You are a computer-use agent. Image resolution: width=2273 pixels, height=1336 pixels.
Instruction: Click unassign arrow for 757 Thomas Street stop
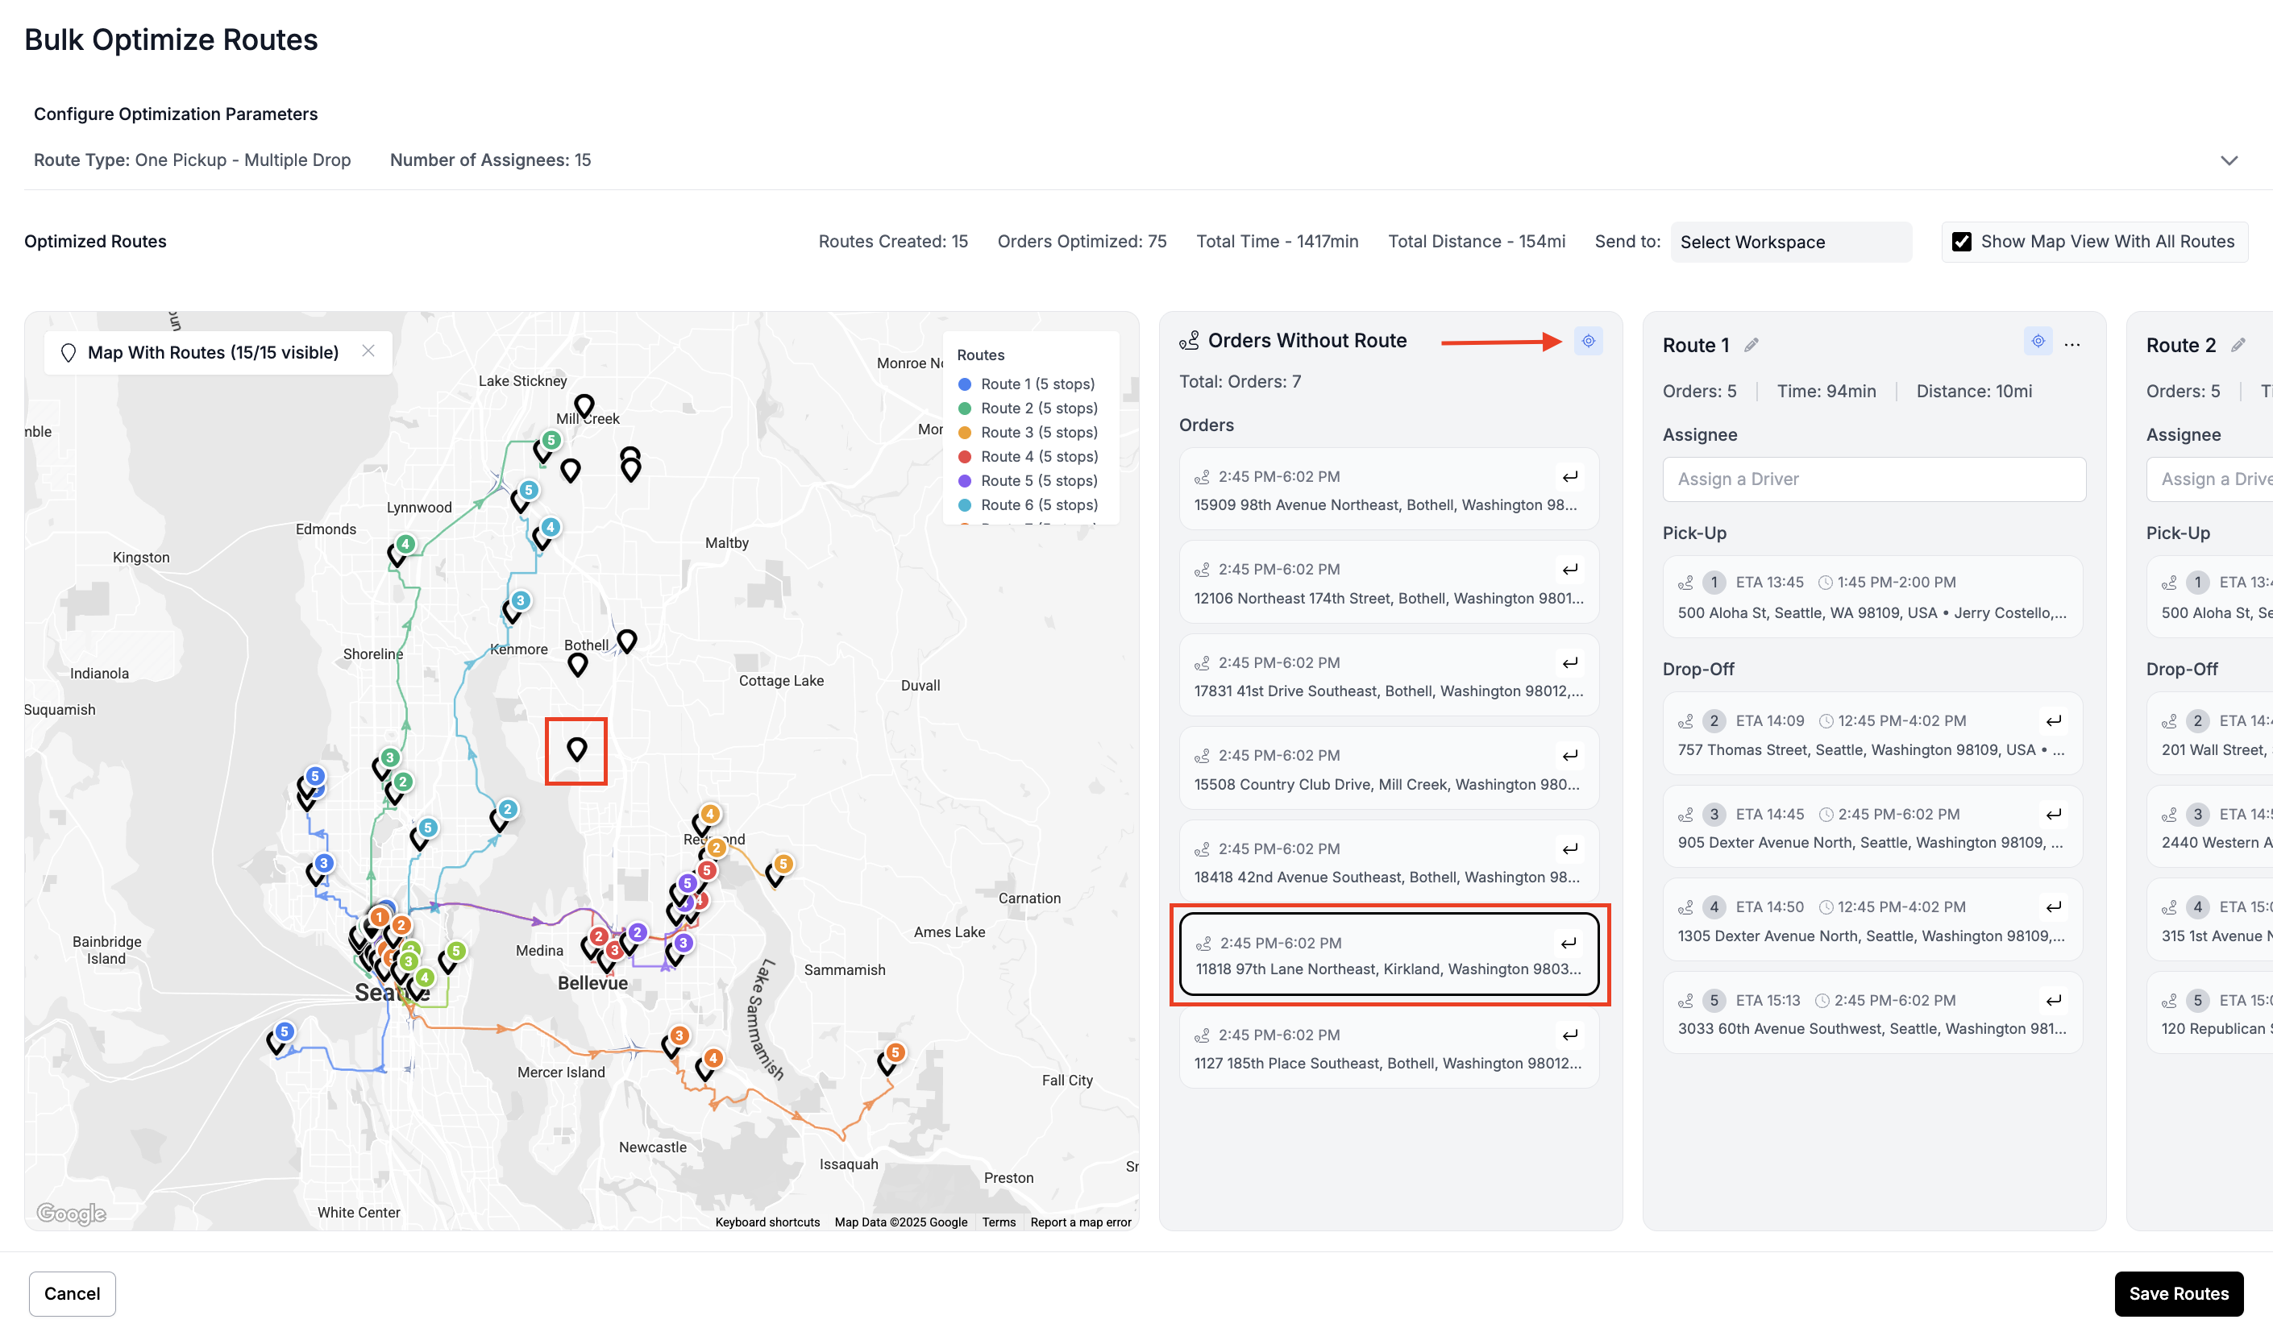[x=2054, y=721]
